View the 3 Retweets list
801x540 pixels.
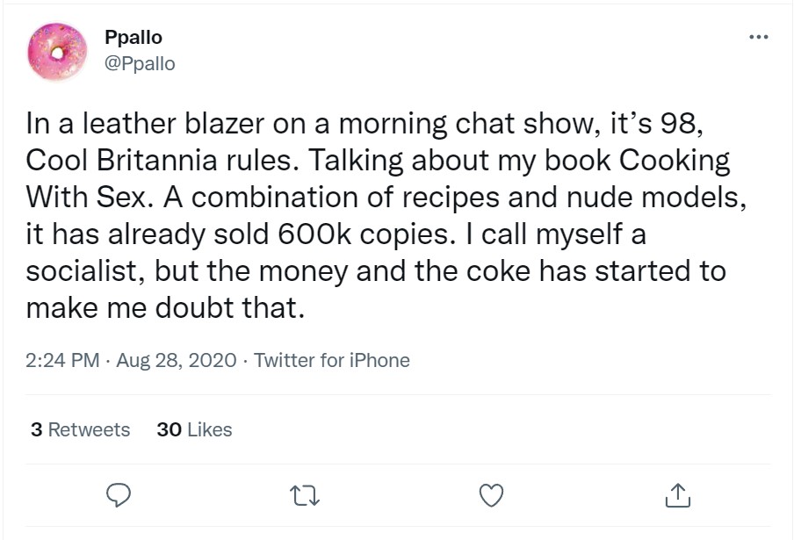click(80, 430)
